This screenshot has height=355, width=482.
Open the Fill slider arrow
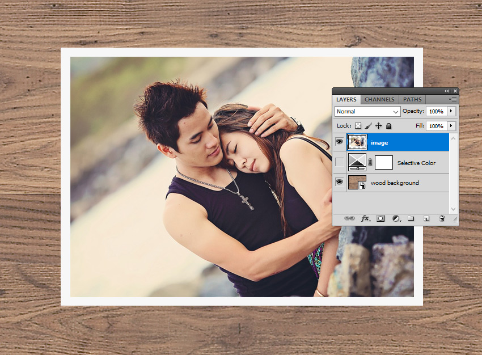coord(451,126)
